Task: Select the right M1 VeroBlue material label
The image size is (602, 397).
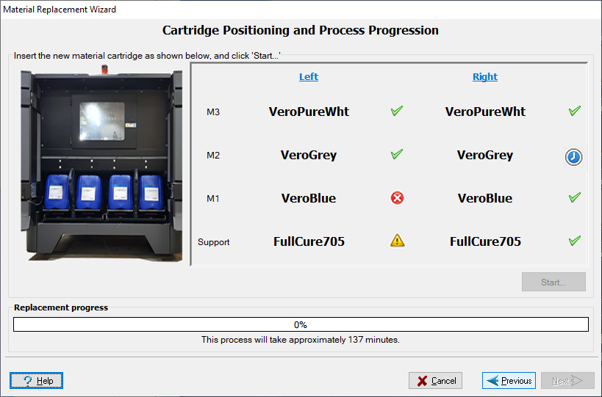Action: (485, 198)
